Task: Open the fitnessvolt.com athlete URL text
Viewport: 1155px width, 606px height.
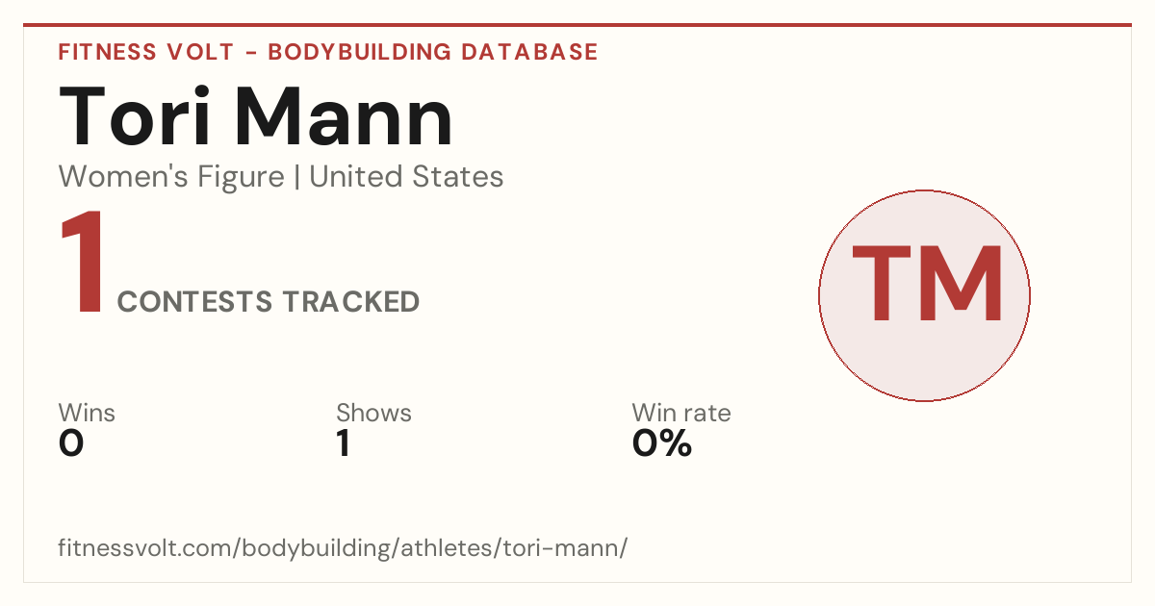Action: (343, 549)
